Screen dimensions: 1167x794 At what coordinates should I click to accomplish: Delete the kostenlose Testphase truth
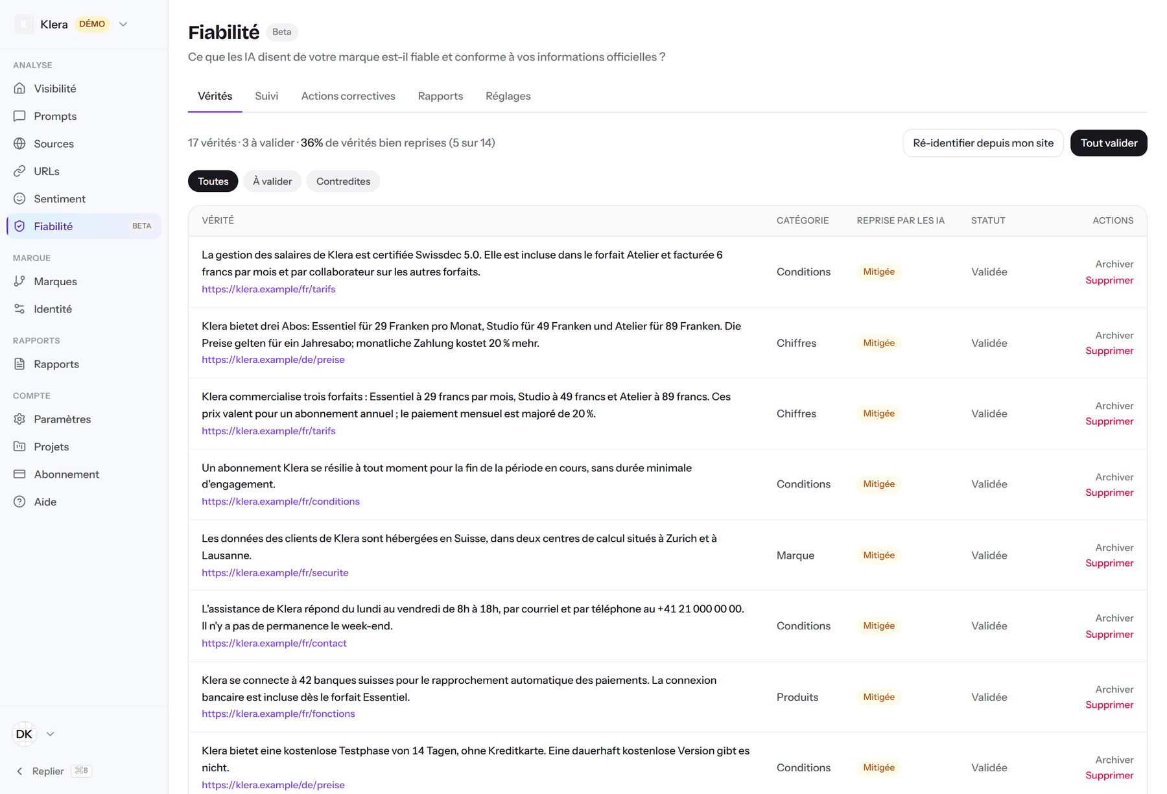point(1109,776)
